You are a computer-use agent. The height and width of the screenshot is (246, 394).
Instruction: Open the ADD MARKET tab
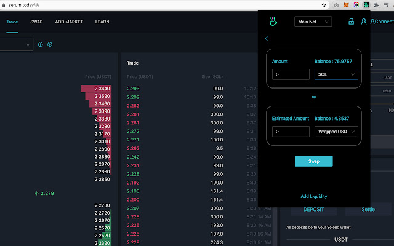tap(69, 22)
